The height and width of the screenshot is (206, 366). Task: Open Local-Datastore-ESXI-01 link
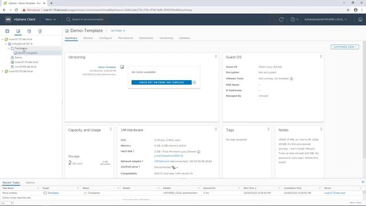169,156
